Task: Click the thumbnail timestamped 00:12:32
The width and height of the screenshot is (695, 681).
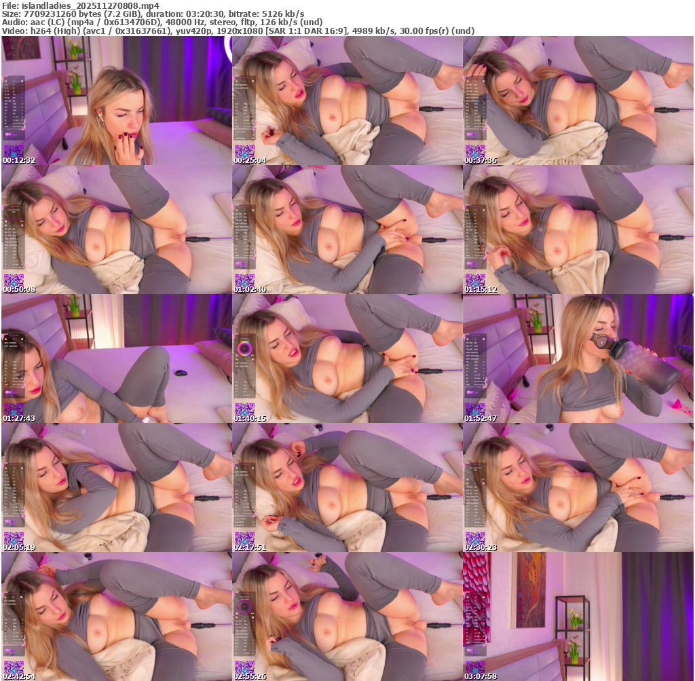Action: 116,100
